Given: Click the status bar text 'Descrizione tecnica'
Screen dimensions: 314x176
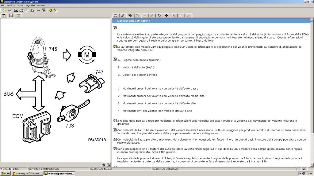Looking at the screenshot, I should (101, 169).
